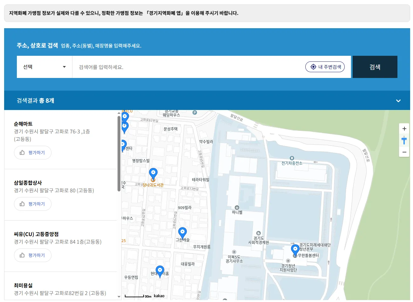
Task: Click map pin at 현대 building
Action: pos(160,272)
